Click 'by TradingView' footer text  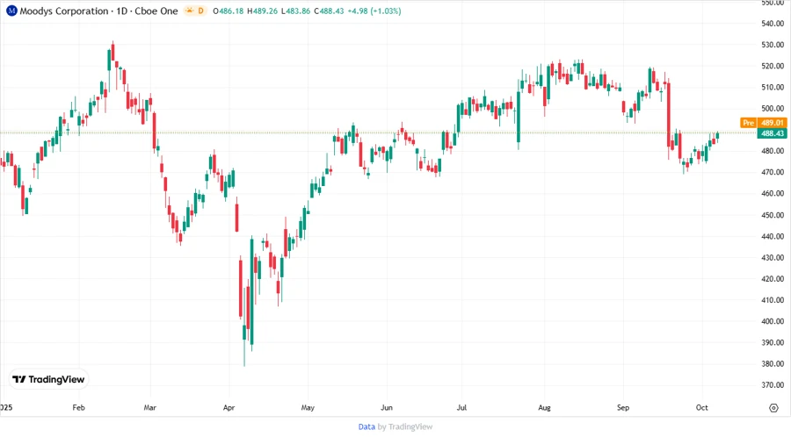pos(405,426)
